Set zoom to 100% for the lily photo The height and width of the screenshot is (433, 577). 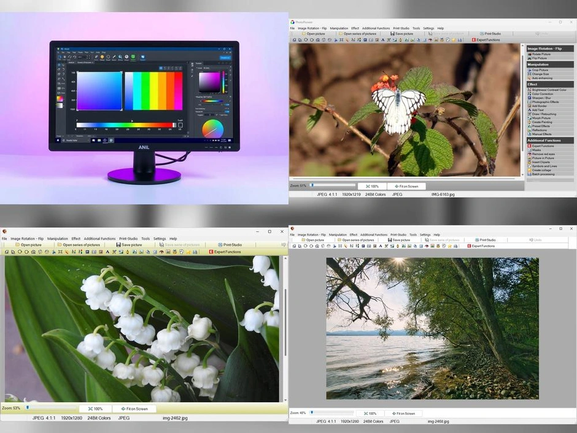click(95, 408)
